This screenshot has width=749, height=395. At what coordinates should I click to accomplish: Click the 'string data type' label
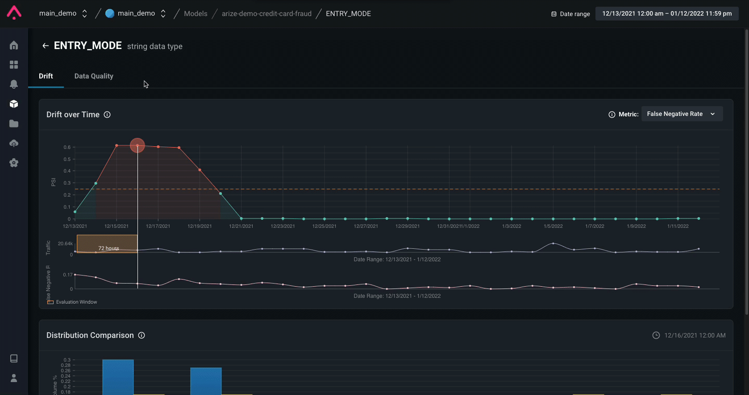coord(155,46)
